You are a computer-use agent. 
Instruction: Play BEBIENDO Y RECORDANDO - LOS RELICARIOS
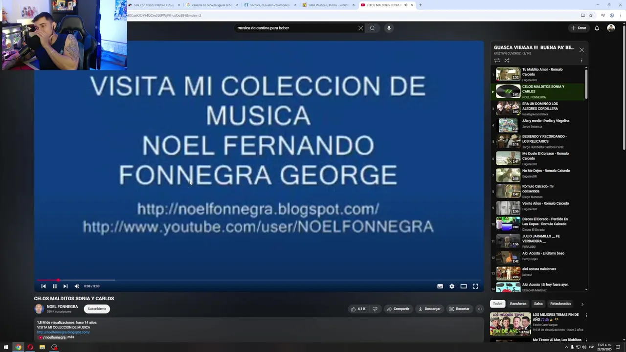[538, 141]
